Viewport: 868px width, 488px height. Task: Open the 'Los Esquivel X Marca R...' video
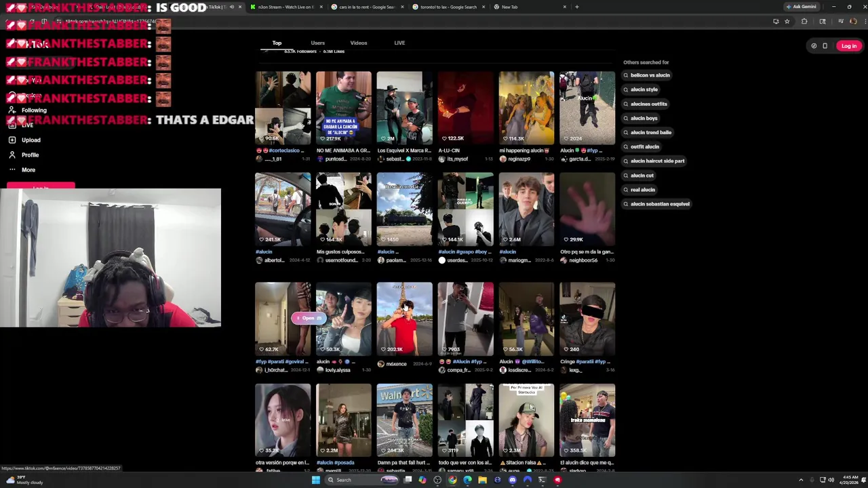click(x=404, y=108)
